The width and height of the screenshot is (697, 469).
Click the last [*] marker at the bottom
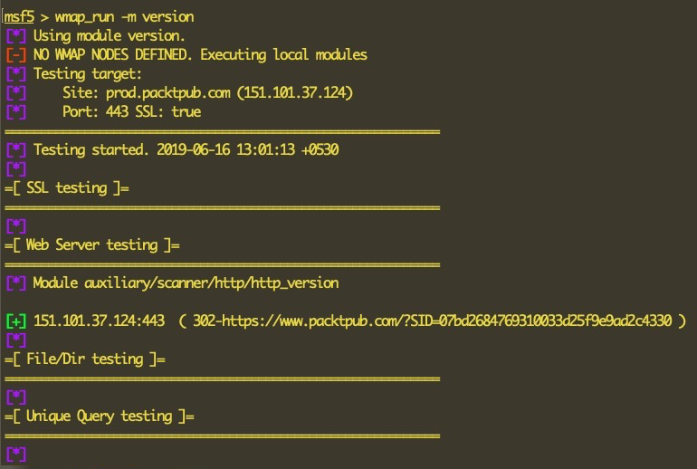point(15,454)
